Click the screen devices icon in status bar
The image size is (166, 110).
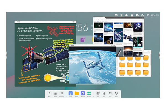tap(137, 15)
